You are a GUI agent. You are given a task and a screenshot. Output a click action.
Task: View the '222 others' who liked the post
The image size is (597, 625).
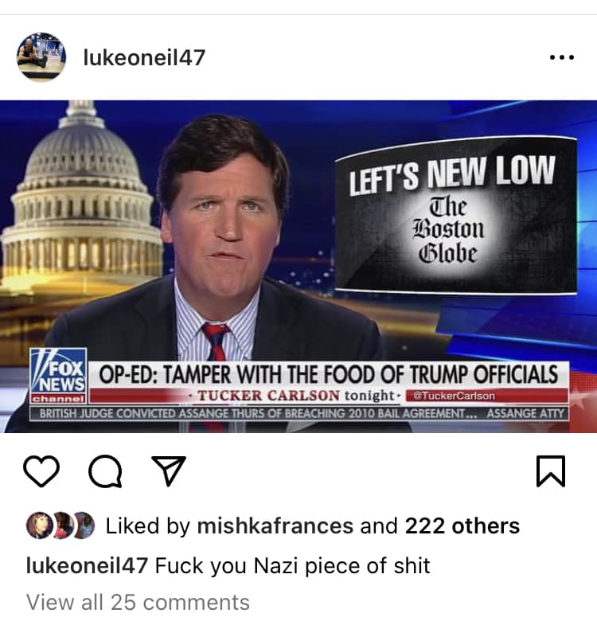462,525
